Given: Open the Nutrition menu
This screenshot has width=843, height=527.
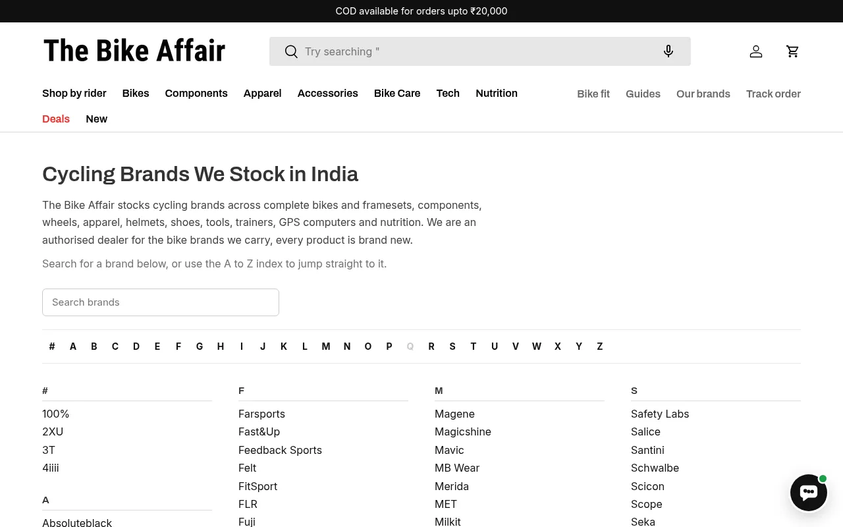Looking at the screenshot, I should pos(497,94).
